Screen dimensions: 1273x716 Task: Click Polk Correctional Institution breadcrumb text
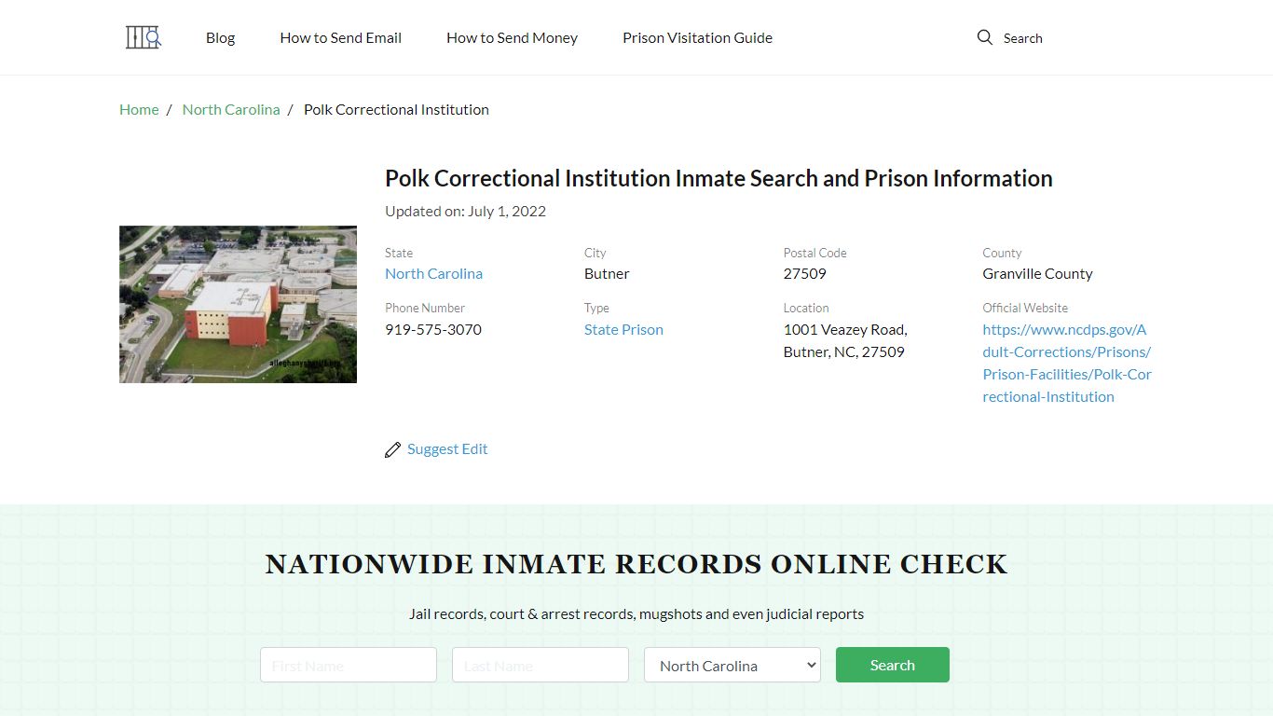(396, 109)
